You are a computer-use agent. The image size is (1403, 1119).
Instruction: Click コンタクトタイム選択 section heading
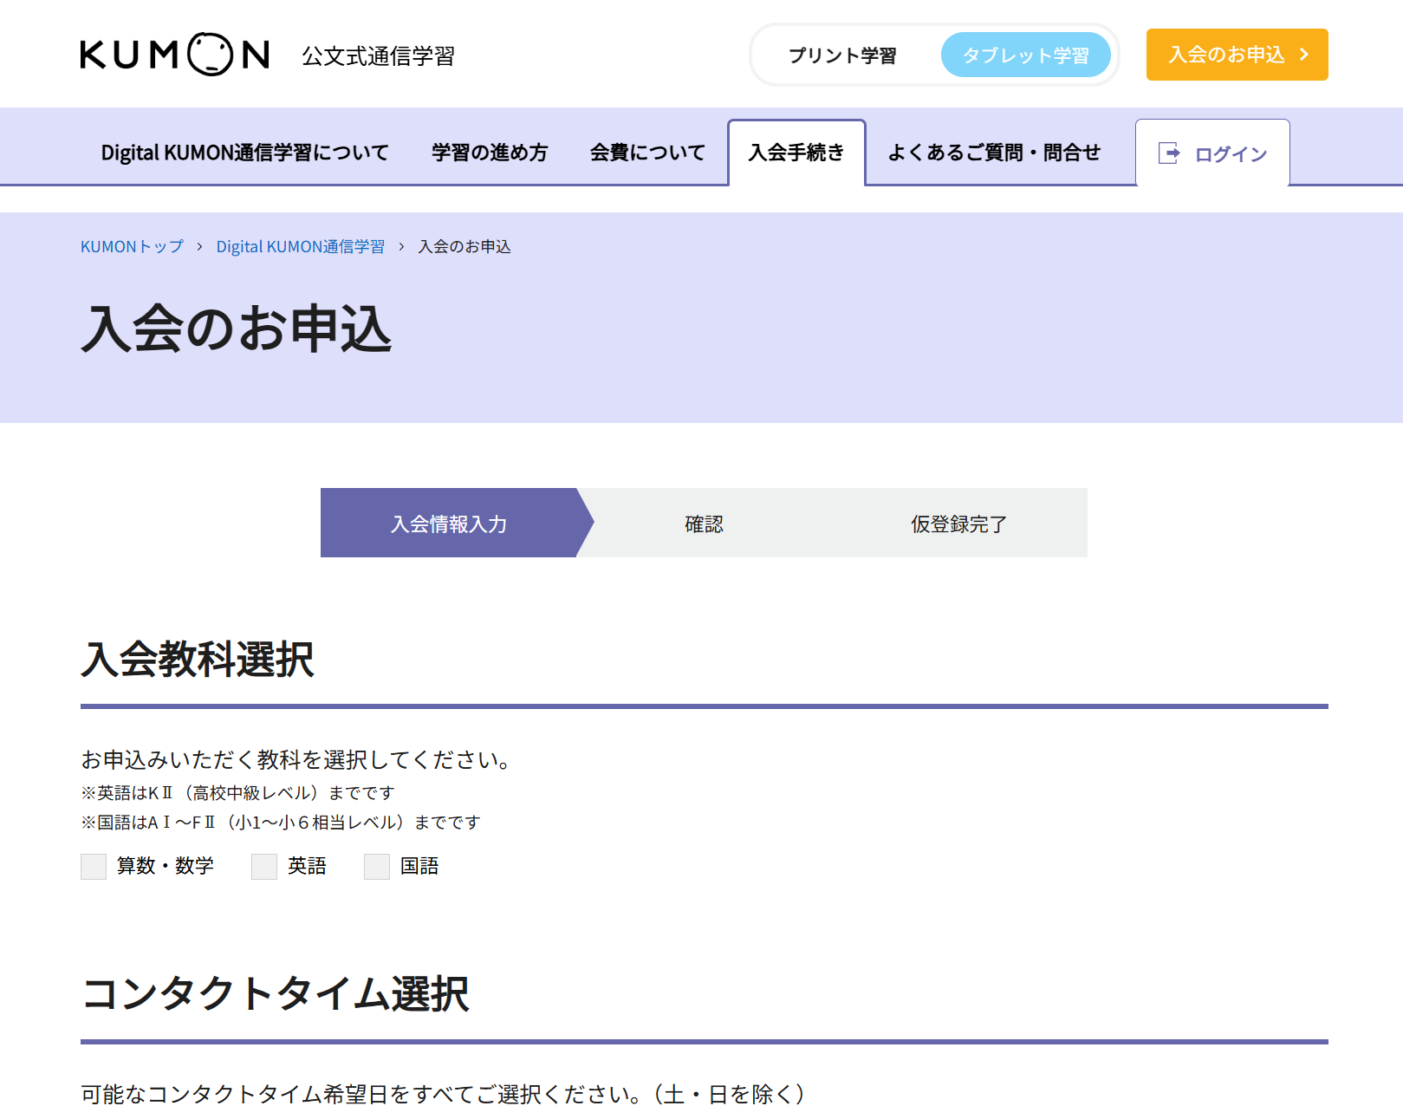[276, 993]
